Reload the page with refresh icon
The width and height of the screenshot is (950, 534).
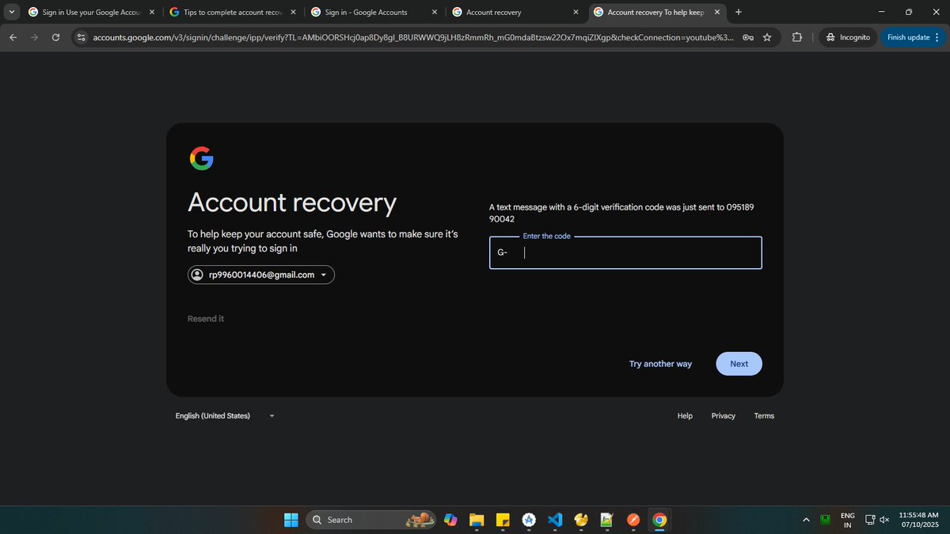(x=55, y=37)
